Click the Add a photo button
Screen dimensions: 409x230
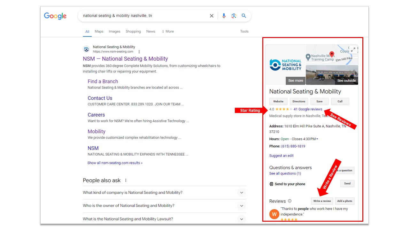pyautogui.click(x=345, y=201)
